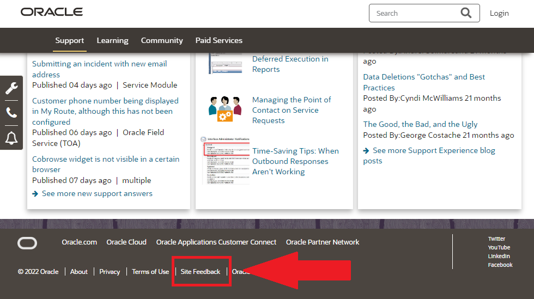Image resolution: width=534 pixels, height=299 pixels.
Task: Click 'Service Module' product label
Action: pyautogui.click(x=150, y=85)
